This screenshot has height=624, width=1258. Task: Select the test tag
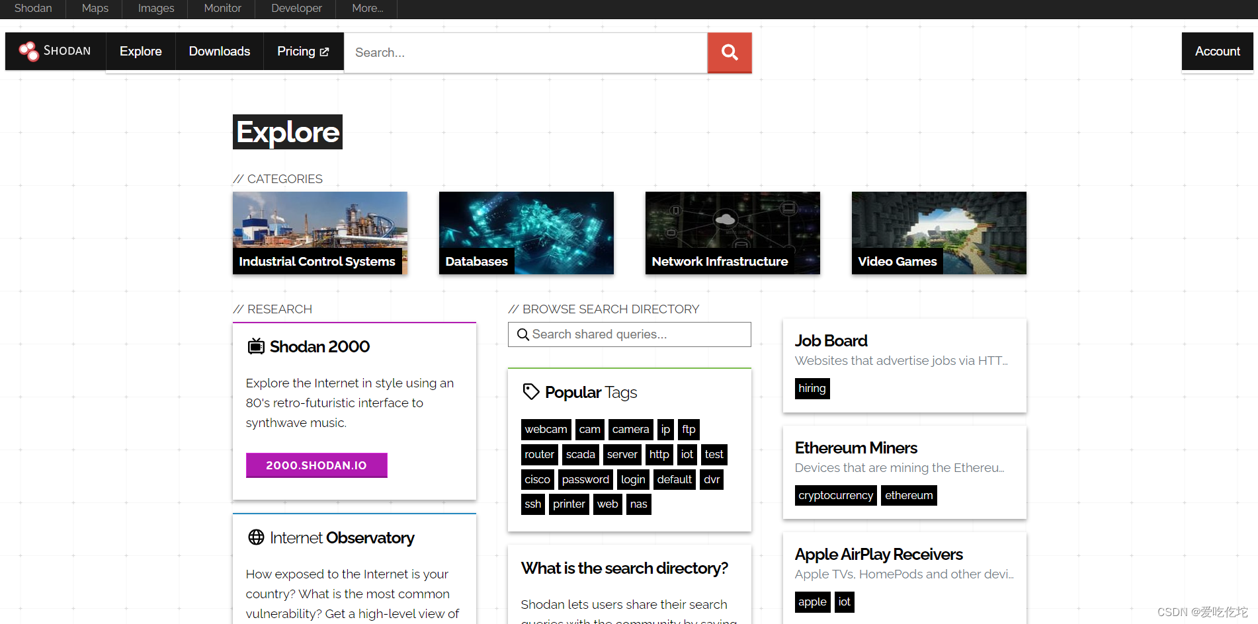pos(714,455)
